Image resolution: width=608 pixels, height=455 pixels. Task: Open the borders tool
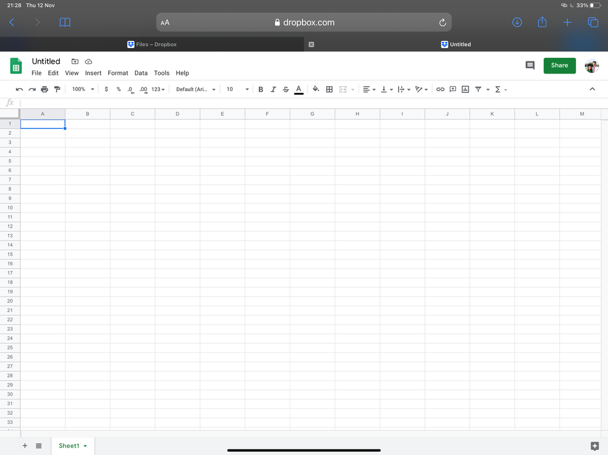(329, 89)
